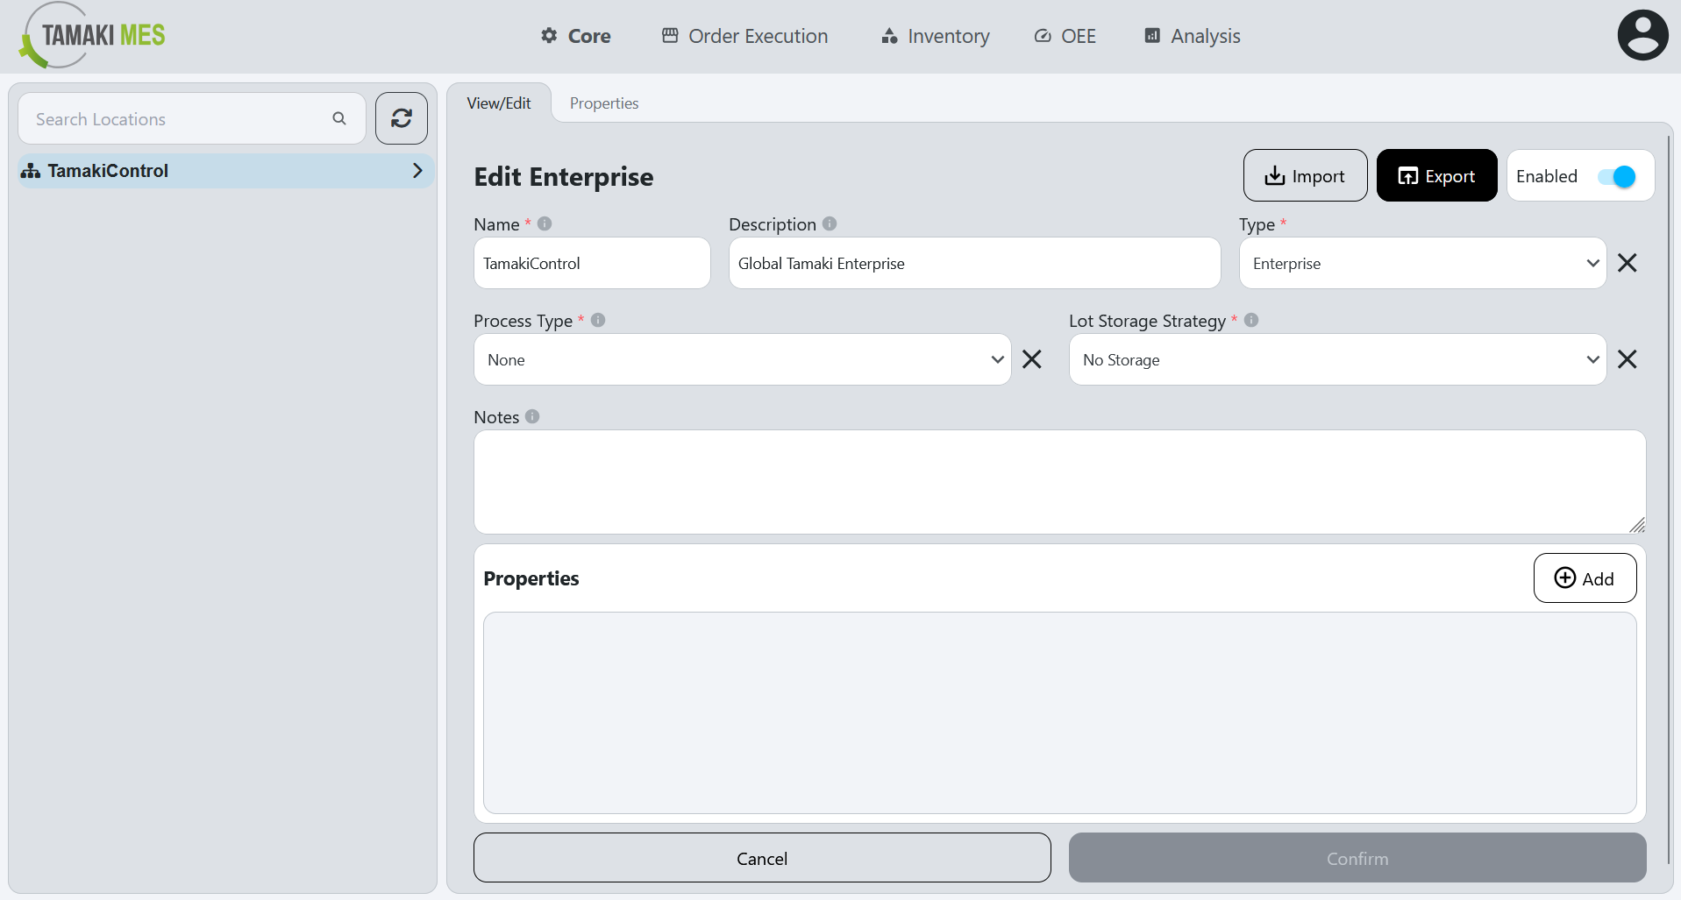Select the Inventory navigation icon
This screenshot has height=900, width=1681.
tap(887, 36)
